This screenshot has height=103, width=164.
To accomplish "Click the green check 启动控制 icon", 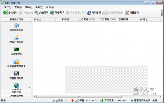I will [x=5, y=13].
